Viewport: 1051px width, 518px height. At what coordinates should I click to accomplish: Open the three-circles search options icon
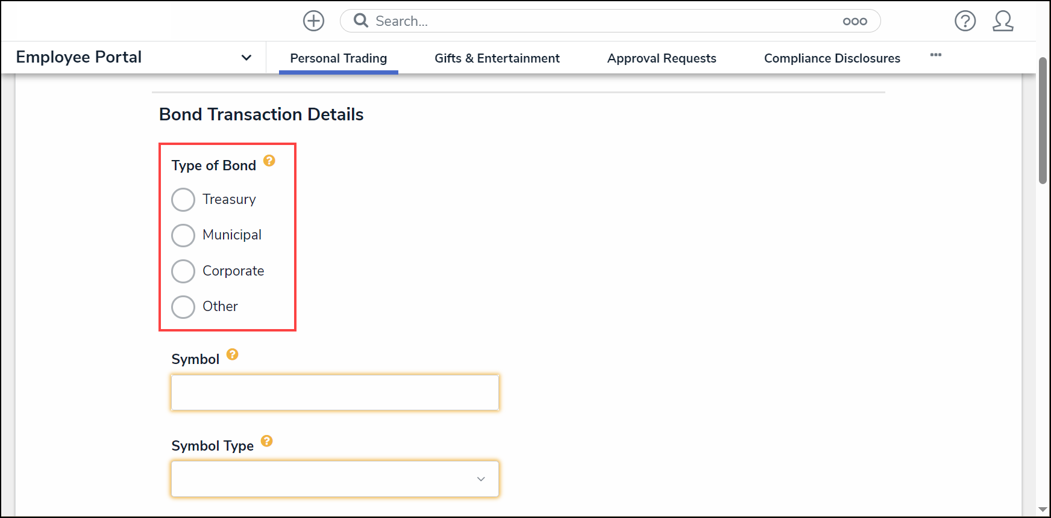click(x=855, y=22)
